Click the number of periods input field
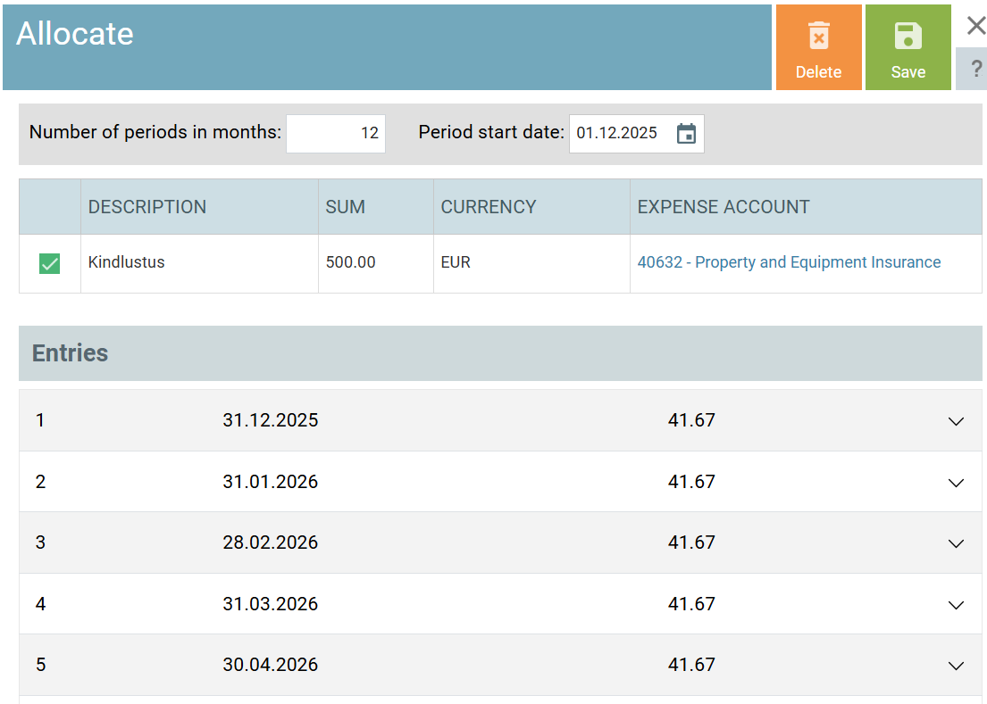Viewport: 987px width, 704px height. pyautogui.click(x=336, y=134)
